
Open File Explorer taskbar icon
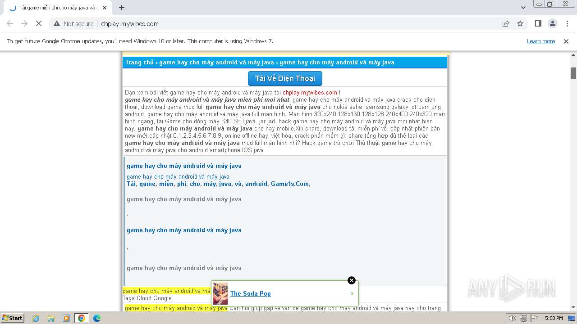(x=51, y=318)
